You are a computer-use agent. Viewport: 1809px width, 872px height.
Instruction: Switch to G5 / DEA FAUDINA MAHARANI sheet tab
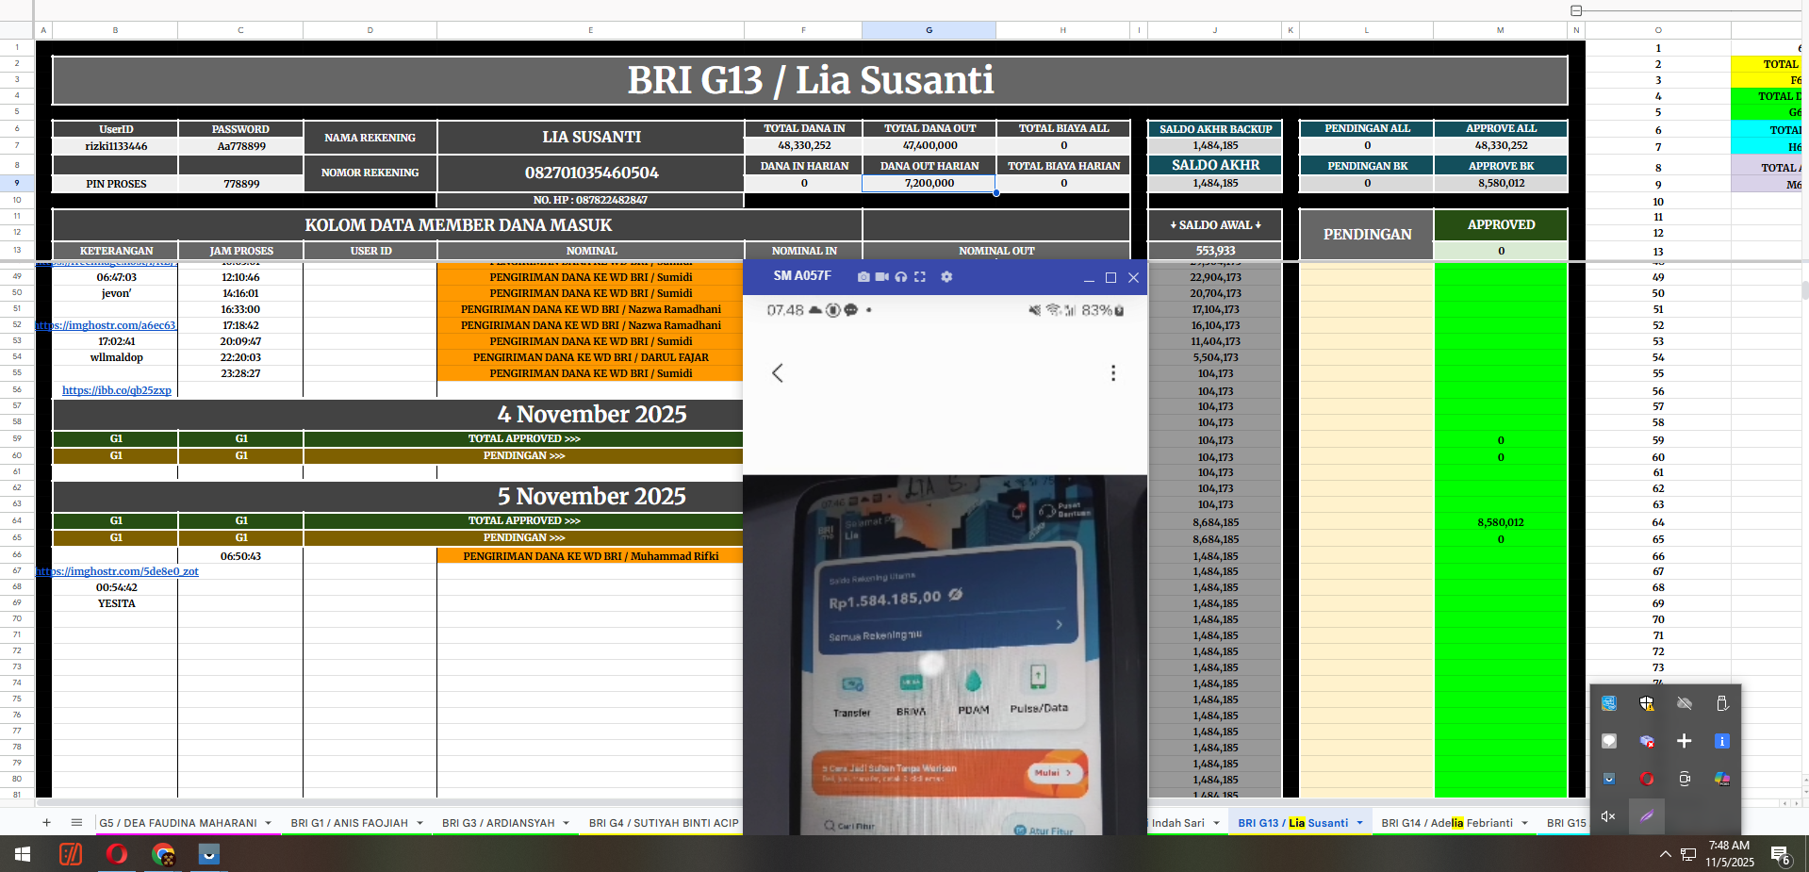177,823
